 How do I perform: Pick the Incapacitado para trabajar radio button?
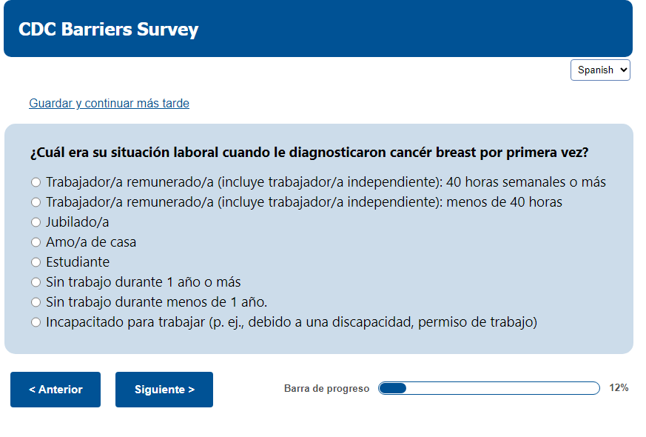36,322
